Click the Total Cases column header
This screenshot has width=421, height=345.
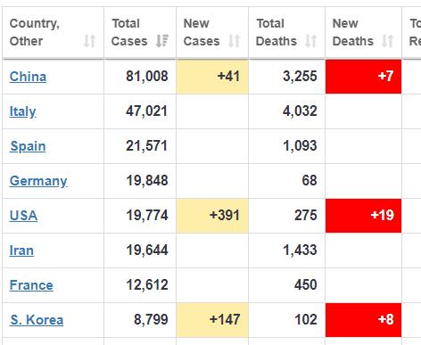[140, 32]
